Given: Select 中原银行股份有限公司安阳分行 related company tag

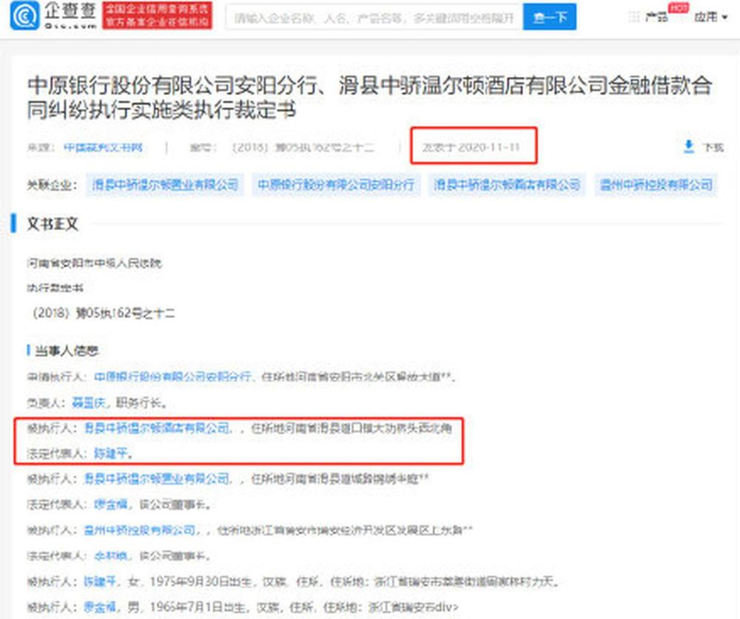Looking at the screenshot, I should (336, 184).
